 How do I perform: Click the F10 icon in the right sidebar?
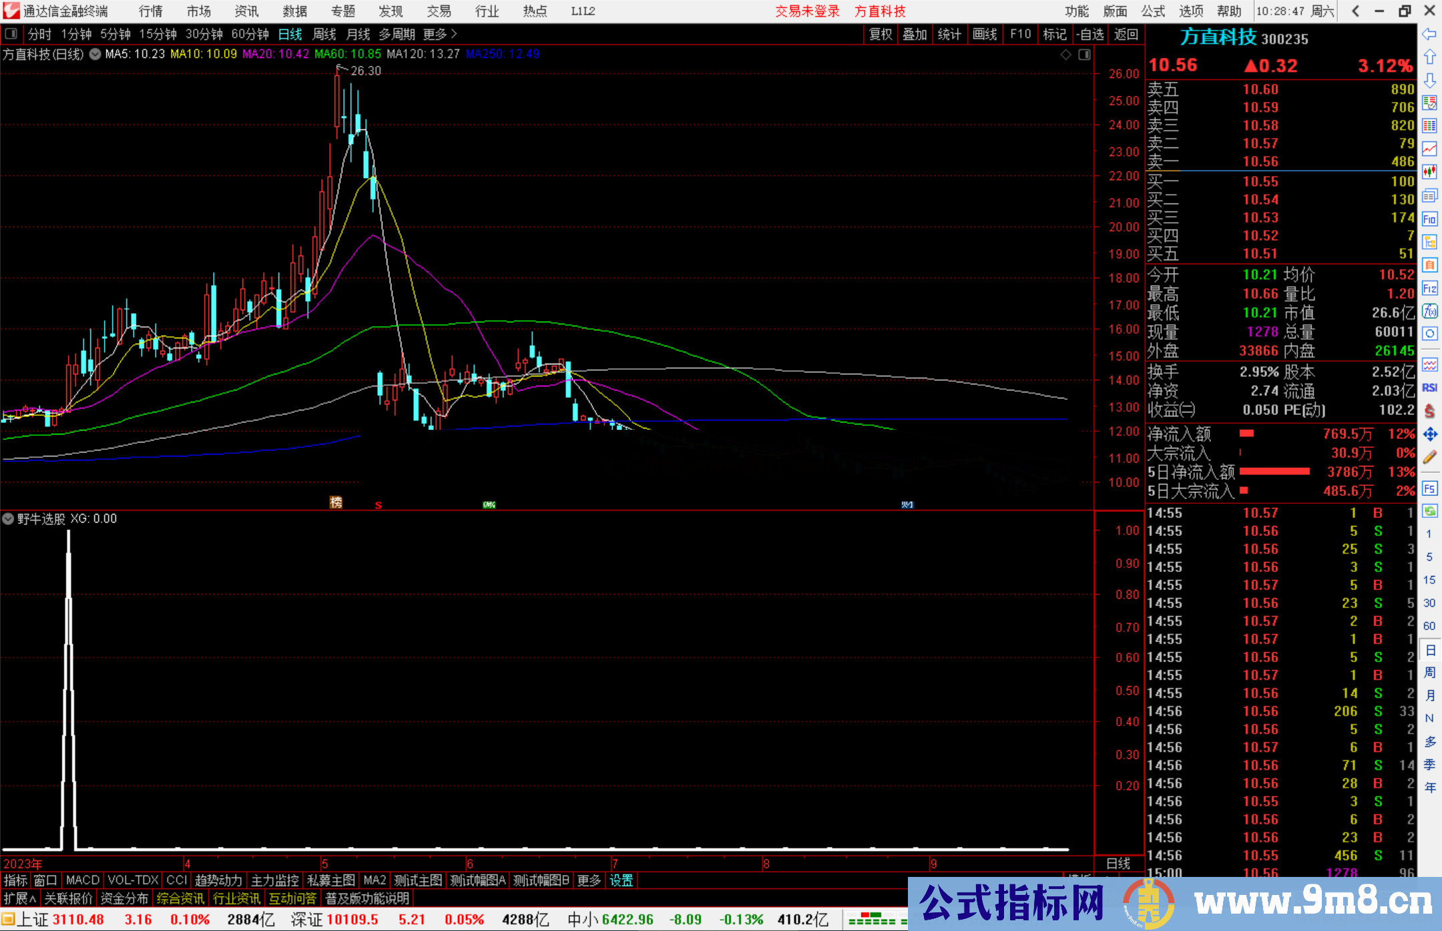[1429, 219]
